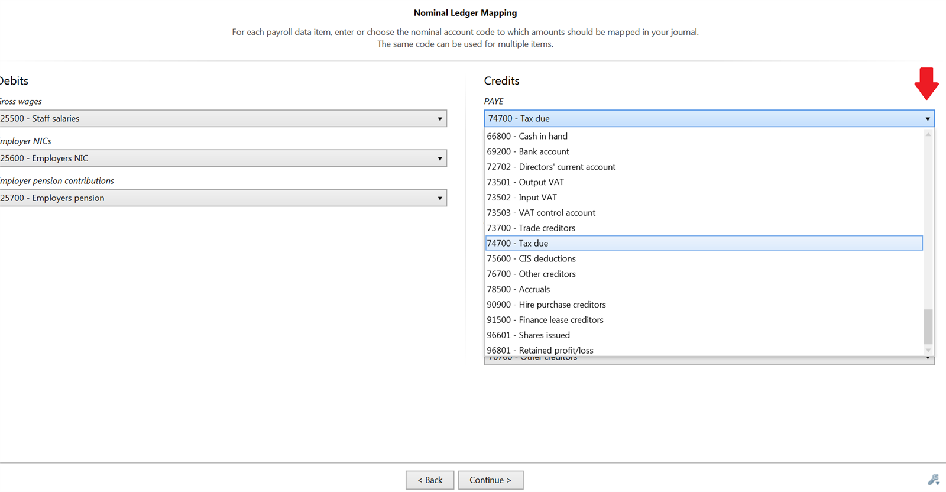Select 78500 - Accruals
This screenshot has width=946, height=492.
point(704,289)
